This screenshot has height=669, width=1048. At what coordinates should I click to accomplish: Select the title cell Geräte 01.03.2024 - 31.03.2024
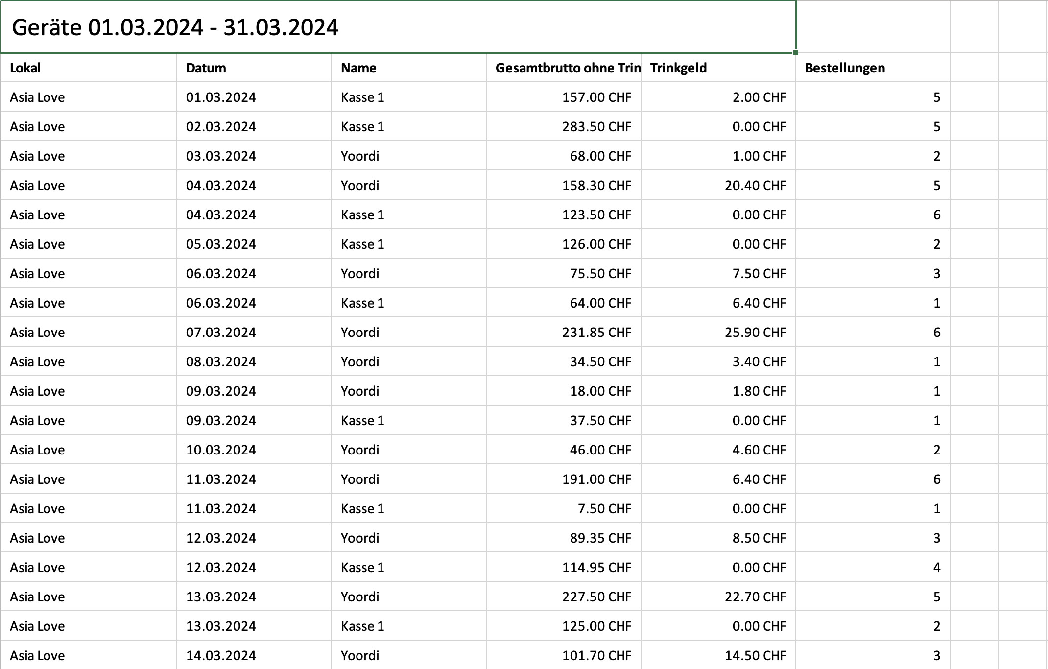398,26
